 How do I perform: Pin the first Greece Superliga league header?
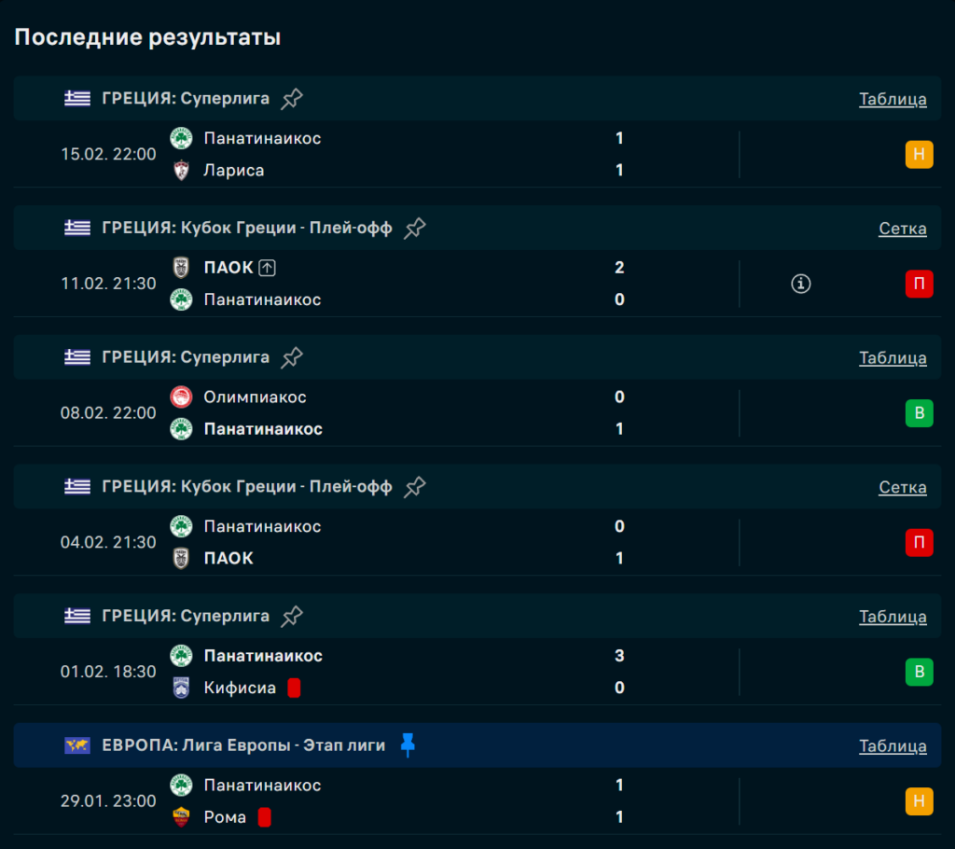coord(292,99)
